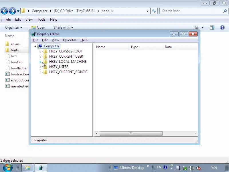Select HKEY_CLASSES_ROOT folder icon

(46, 51)
